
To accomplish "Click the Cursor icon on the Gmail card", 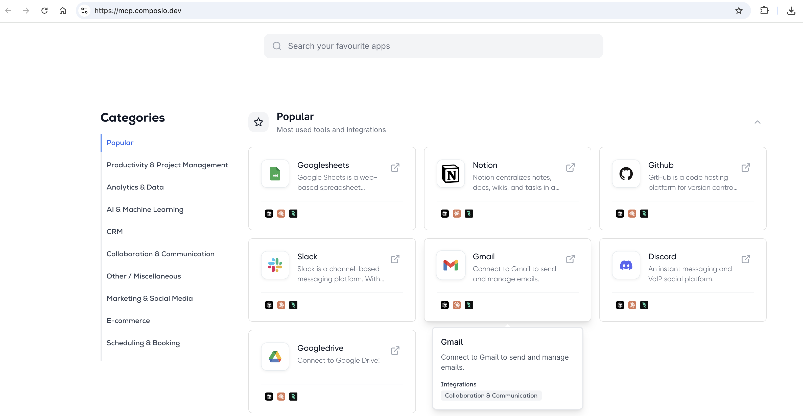I will [x=444, y=305].
